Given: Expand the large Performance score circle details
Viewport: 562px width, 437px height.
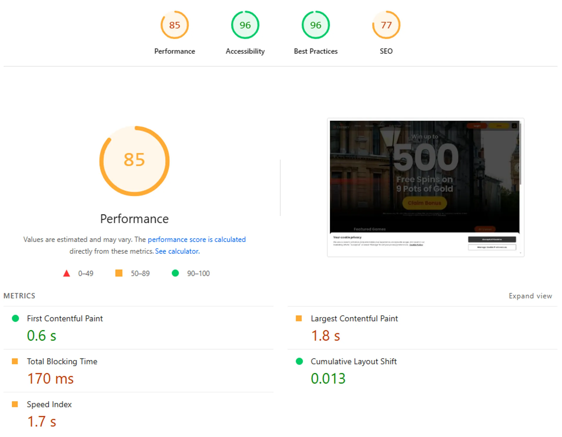Looking at the screenshot, I should click(134, 160).
